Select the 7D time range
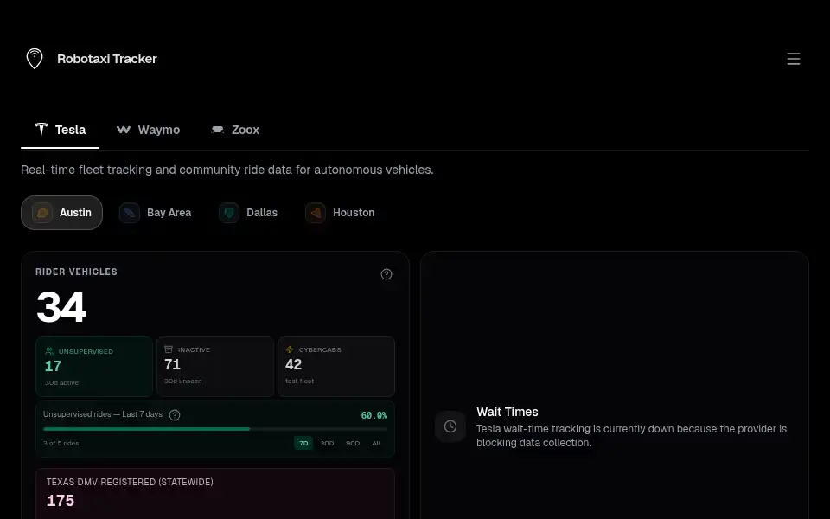The height and width of the screenshot is (519, 830). pyautogui.click(x=303, y=443)
